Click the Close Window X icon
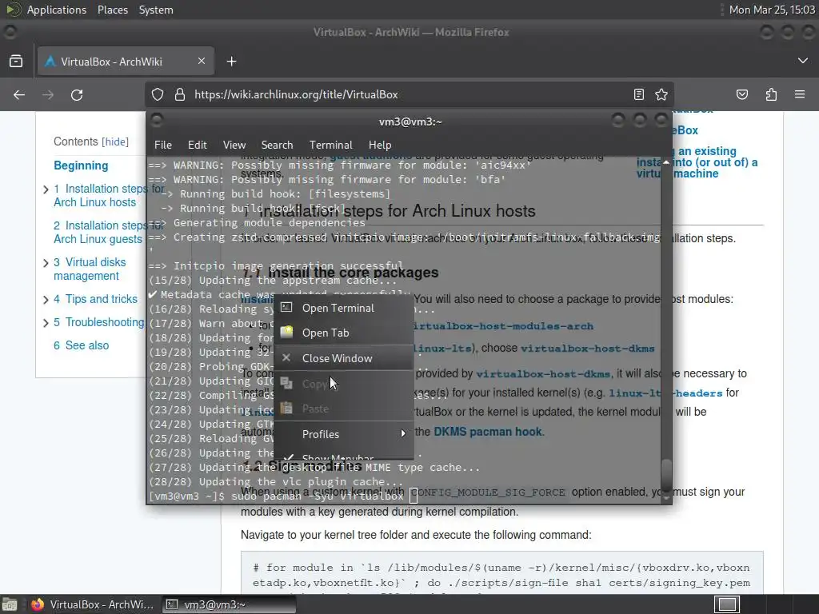819x614 pixels. click(286, 357)
